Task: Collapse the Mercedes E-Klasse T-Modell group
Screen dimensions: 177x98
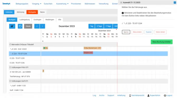Action: (x=10, y=45)
